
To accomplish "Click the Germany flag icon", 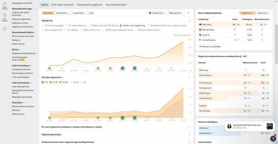I will [x=200, y=24].
